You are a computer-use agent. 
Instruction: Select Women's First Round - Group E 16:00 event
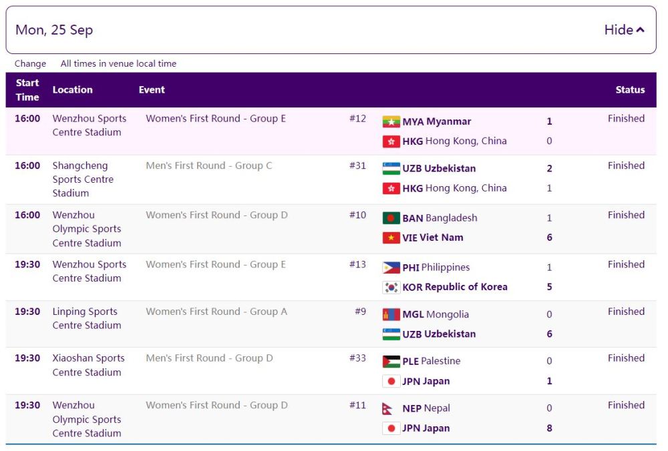(x=216, y=119)
